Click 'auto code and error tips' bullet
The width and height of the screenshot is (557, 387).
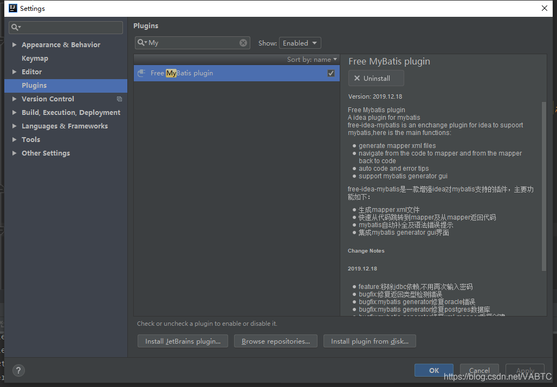[x=393, y=169]
